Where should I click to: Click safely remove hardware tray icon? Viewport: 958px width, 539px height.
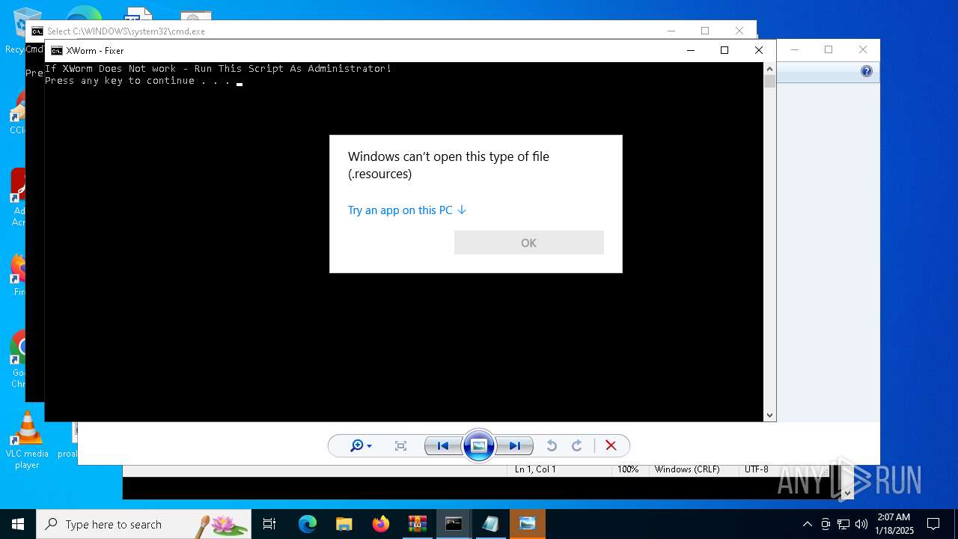826,524
